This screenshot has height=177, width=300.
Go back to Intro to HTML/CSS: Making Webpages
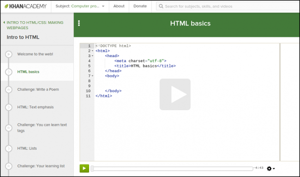pos(35,25)
